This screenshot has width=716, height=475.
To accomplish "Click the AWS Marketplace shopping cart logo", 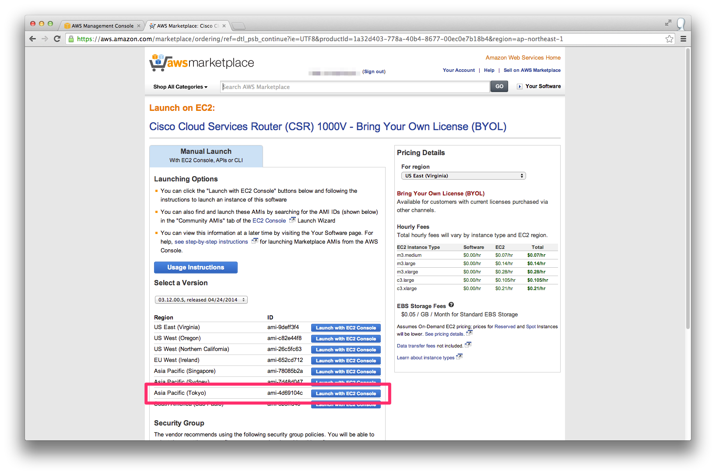I will 158,62.
